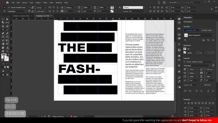The height and width of the screenshot is (123, 218).
Task: Select the Hand tool
Action: click(3, 51)
